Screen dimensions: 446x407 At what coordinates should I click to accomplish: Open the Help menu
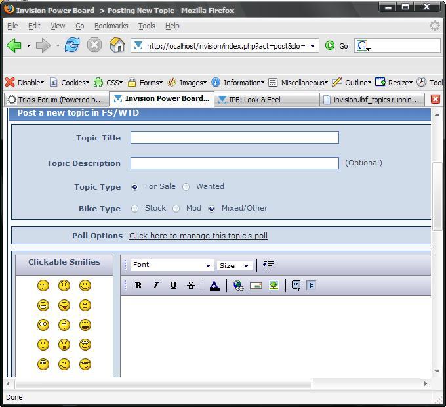pos(172,26)
